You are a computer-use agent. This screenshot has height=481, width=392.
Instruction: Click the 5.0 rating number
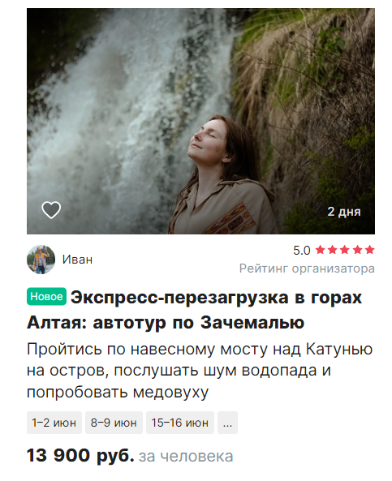pos(301,251)
